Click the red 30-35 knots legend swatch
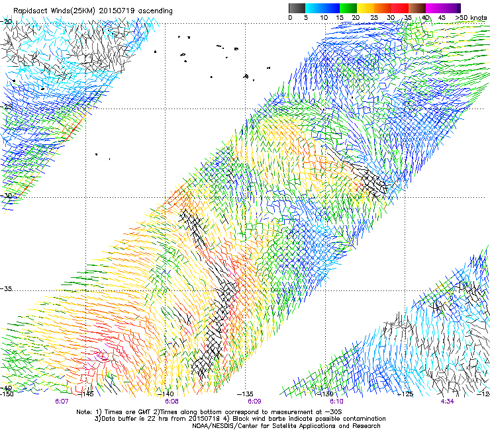Image resolution: width=490 pixels, height=430 pixels. (x=400, y=8)
